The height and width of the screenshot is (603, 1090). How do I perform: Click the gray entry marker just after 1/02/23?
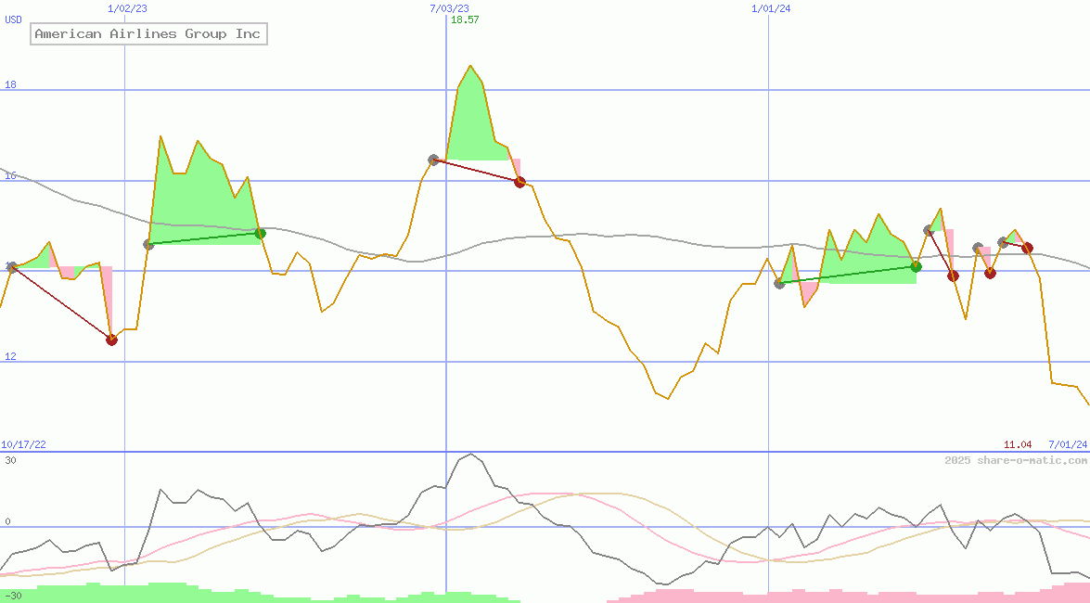[148, 245]
